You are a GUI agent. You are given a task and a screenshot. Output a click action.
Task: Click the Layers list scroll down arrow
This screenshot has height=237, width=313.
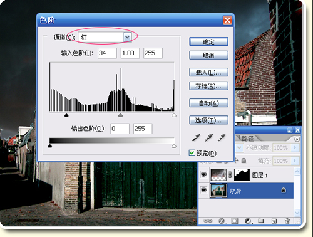pos(297,213)
